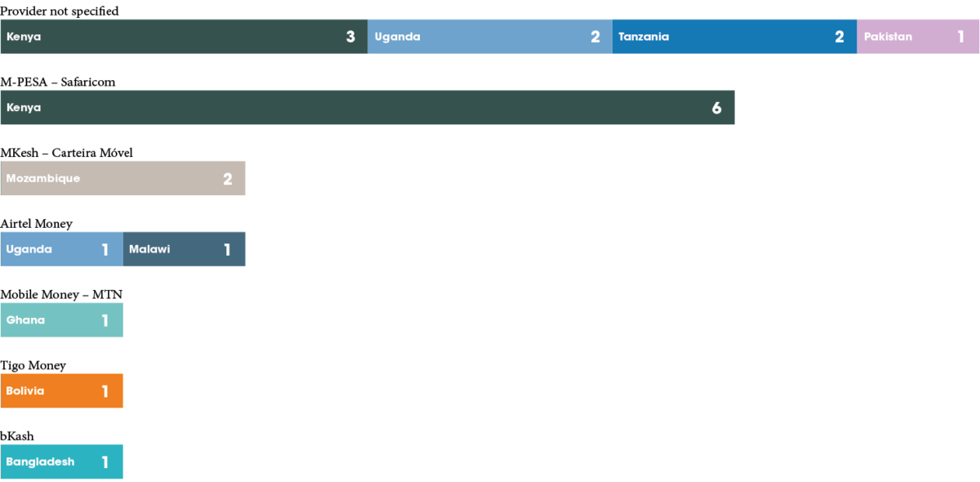Select the 'Pakistan' label
The height and width of the screenshot is (482, 980).
pyautogui.click(x=888, y=37)
